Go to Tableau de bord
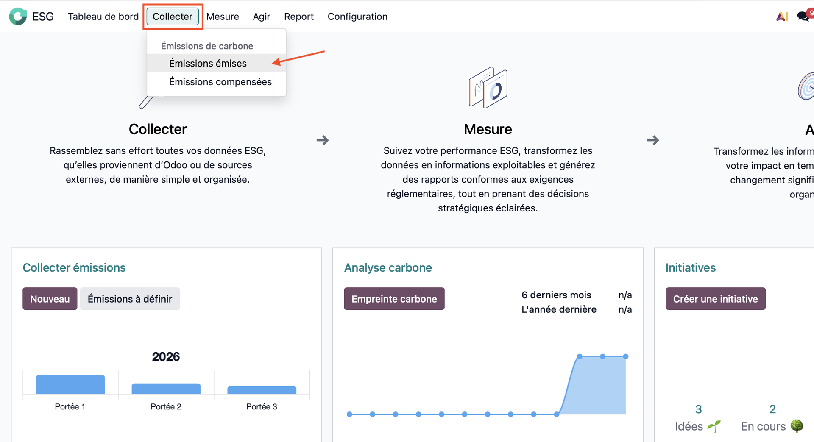 point(103,17)
